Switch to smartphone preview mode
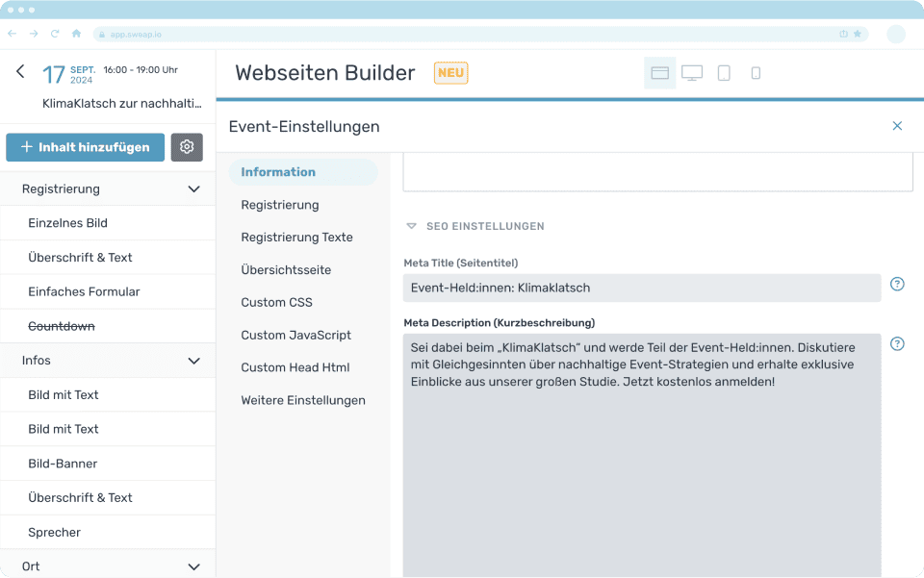Screen dimensions: 924x578 click(x=756, y=73)
